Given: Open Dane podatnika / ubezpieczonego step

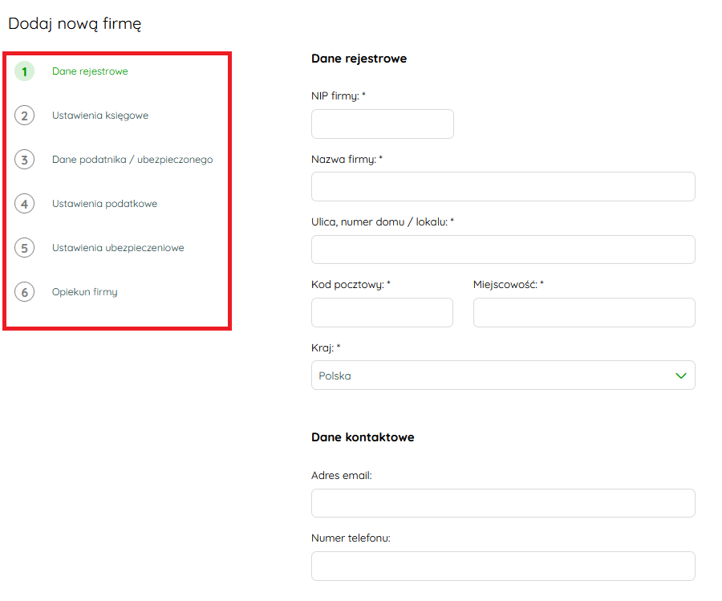Looking at the screenshot, I should [x=132, y=160].
